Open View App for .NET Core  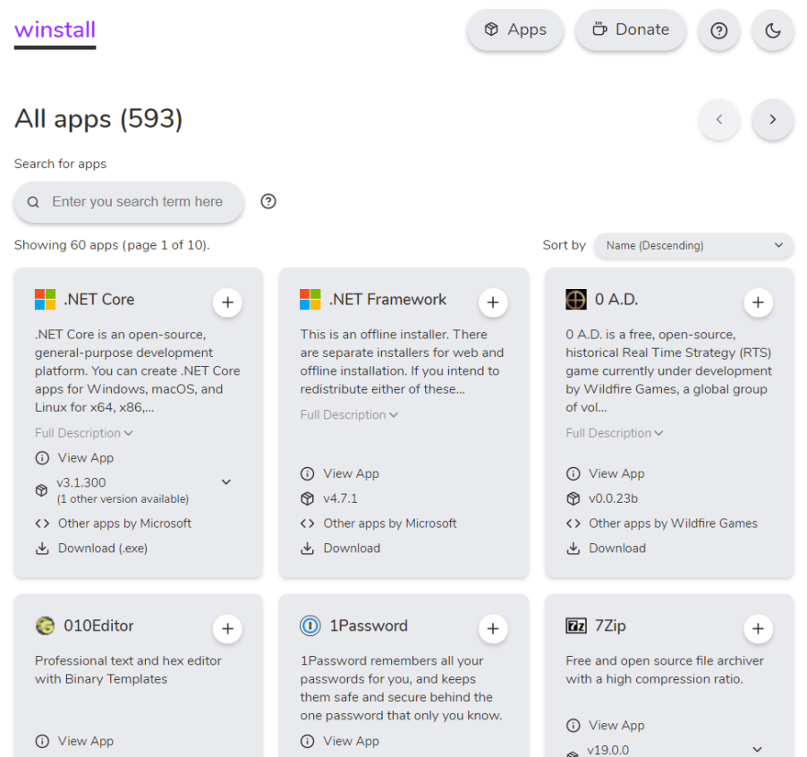point(74,458)
